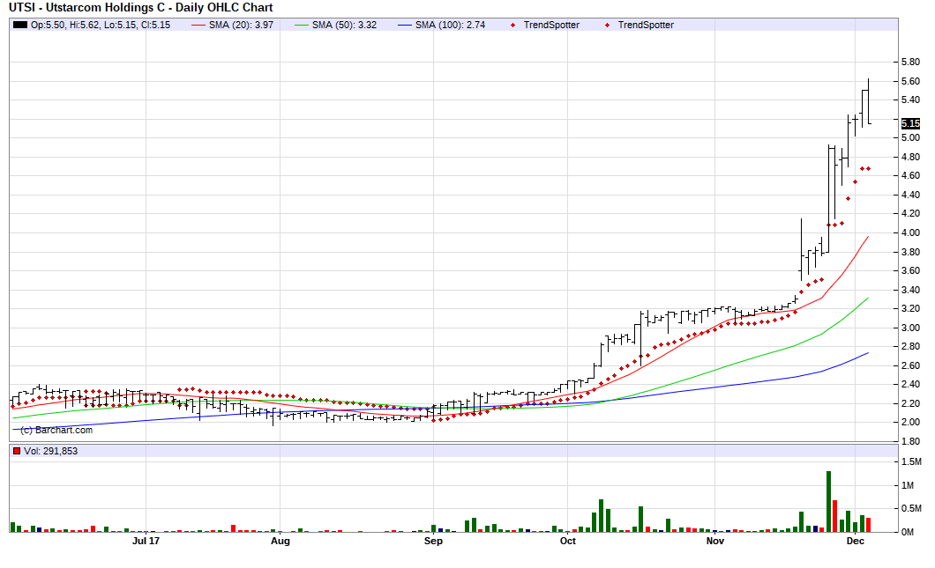
Task: Click the blue line sample beside SMA (100)
Action: (x=405, y=25)
